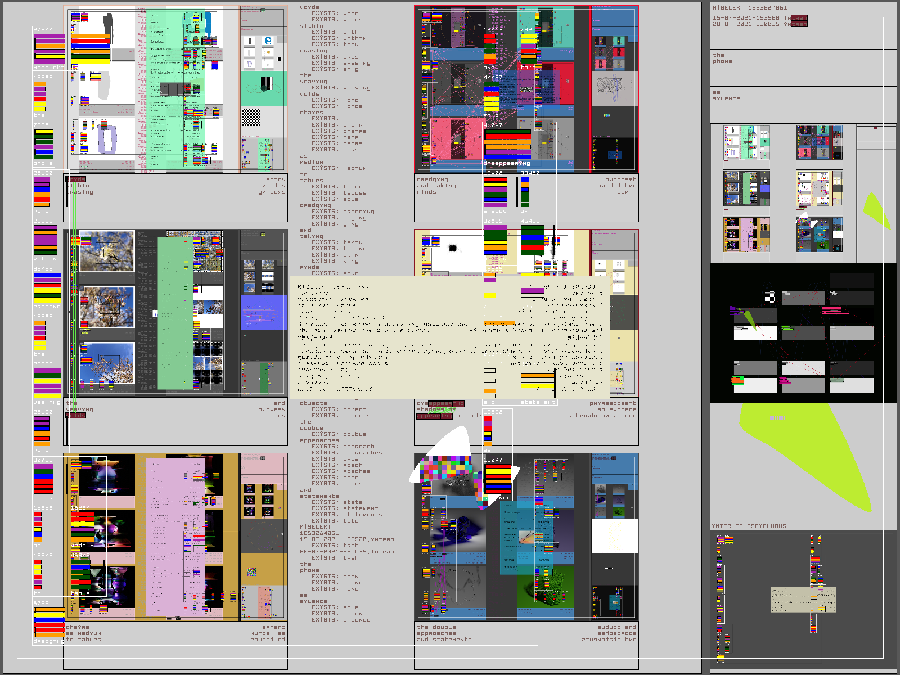Open the white and mint green thumbnail
Image resolution: width=900 pixels, height=675 pixels.
pyautogui.click(x=746, y=143)
